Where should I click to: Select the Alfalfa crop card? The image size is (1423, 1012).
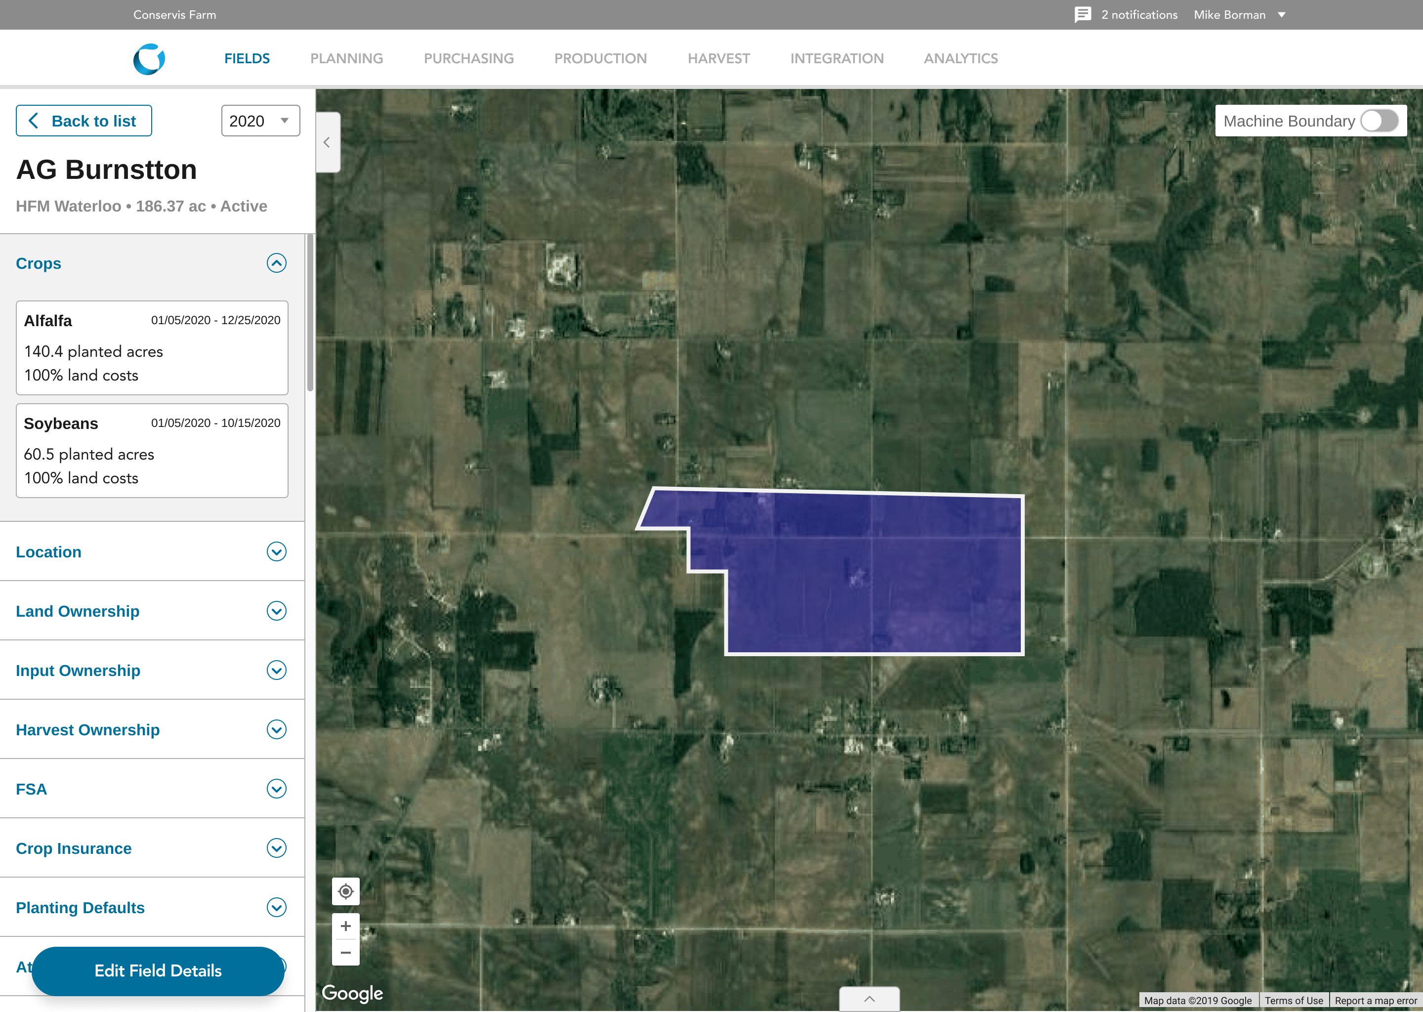pyautogui.click(x=152, y=348)
